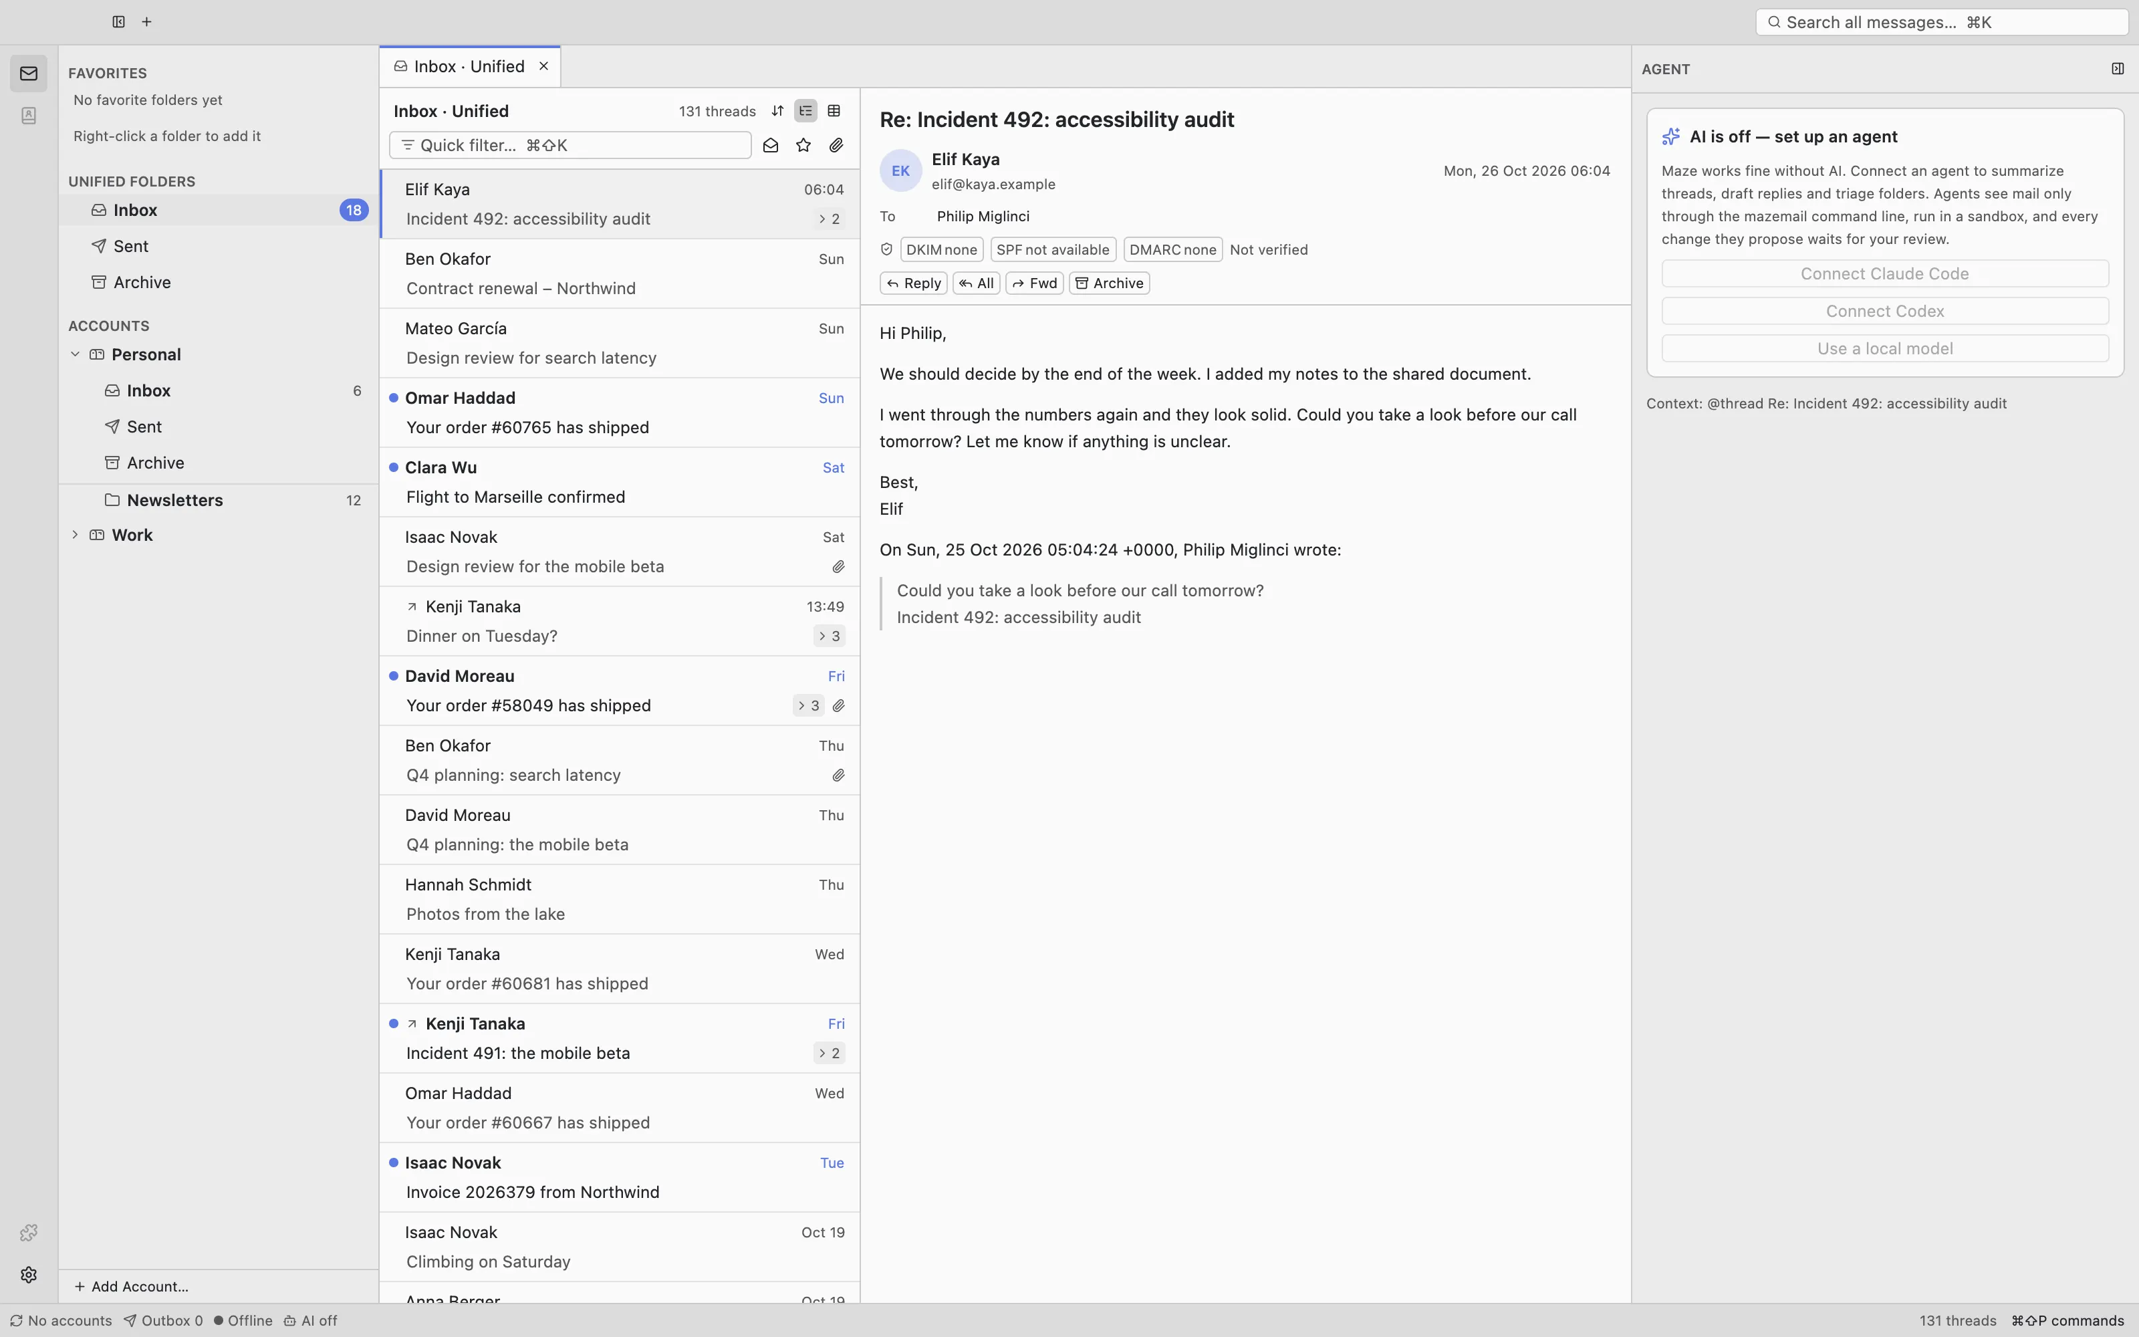Viewport: 2139px width, 1337px height.
Task: Forward message with Fwd button
Action: (1034, 283)
